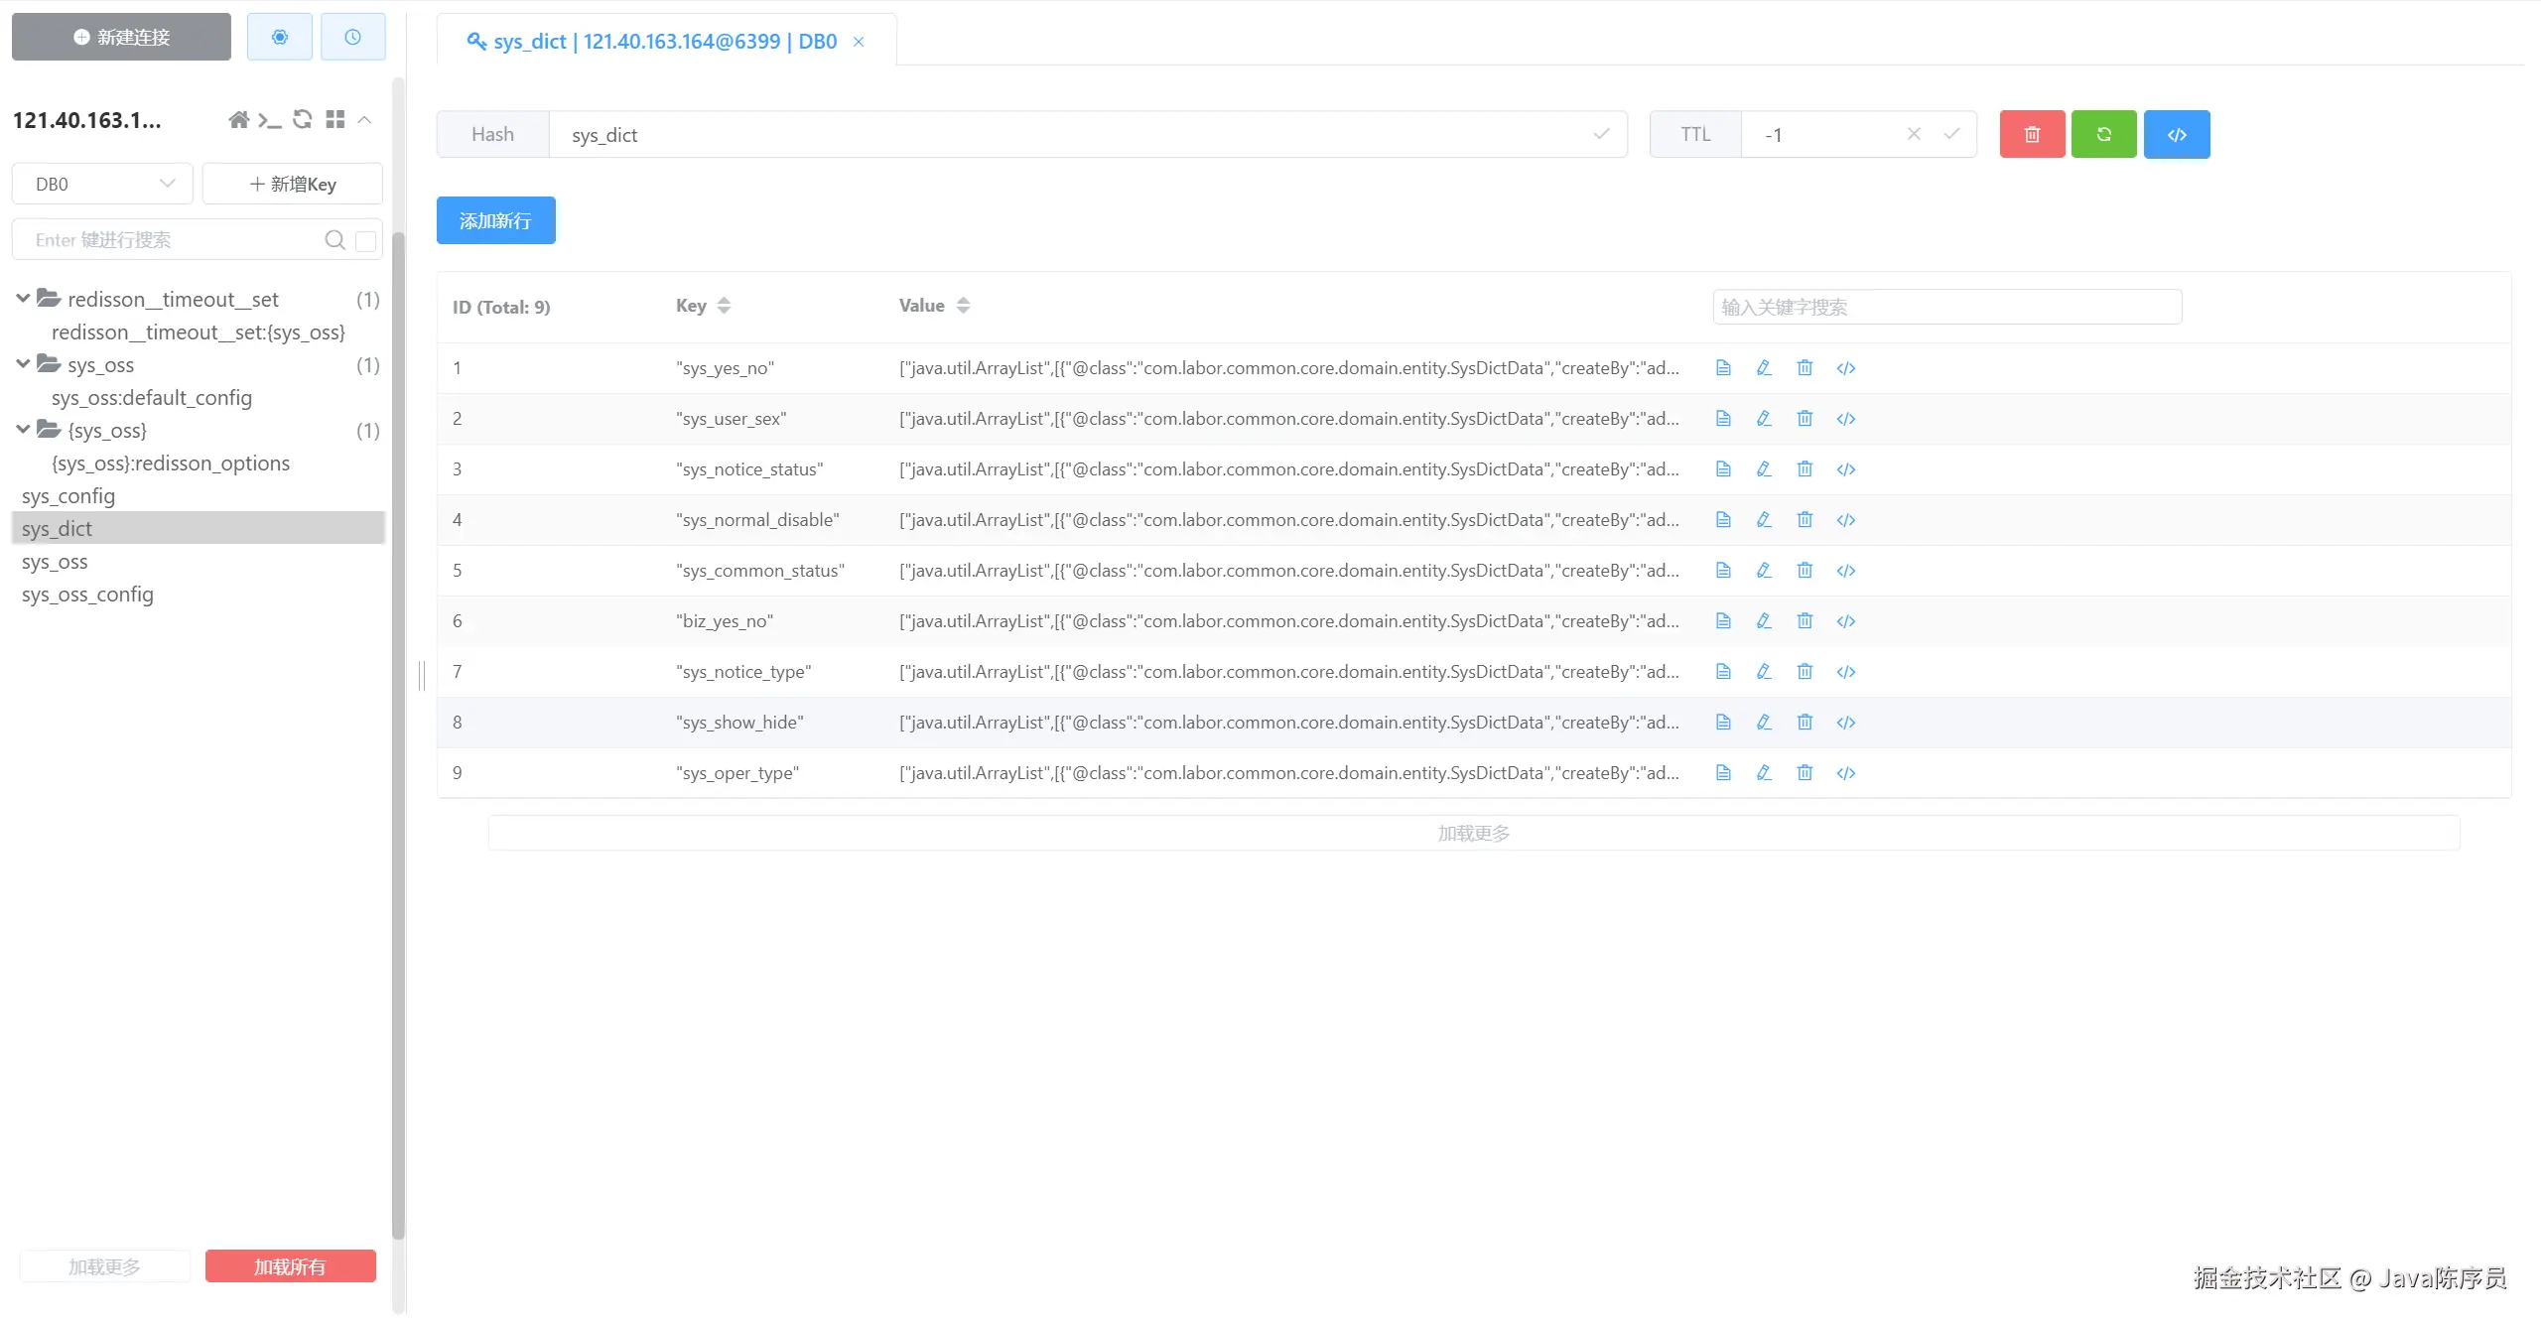Image resolution: width=2541 pixels, height=1325 pixels.
Task: Toggle exact search checkbox in key search
Action: tap(366, 240)
